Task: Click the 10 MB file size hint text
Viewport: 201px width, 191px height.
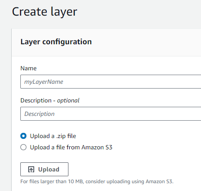Action: coord(97,181)
